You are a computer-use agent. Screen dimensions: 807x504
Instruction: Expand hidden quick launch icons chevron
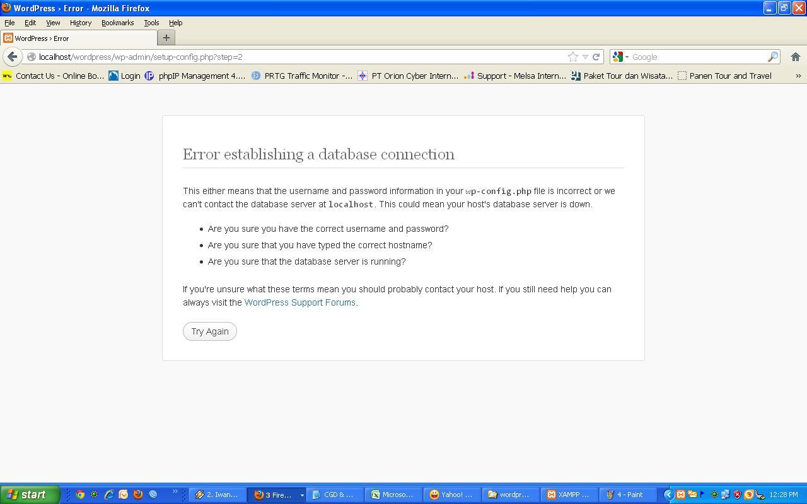pyautogui.click(x=175, y=491)
